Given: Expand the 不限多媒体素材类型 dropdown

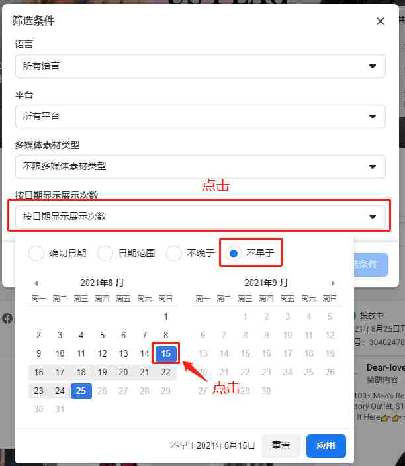Looking at the screenshot, I should coord(201,166).
